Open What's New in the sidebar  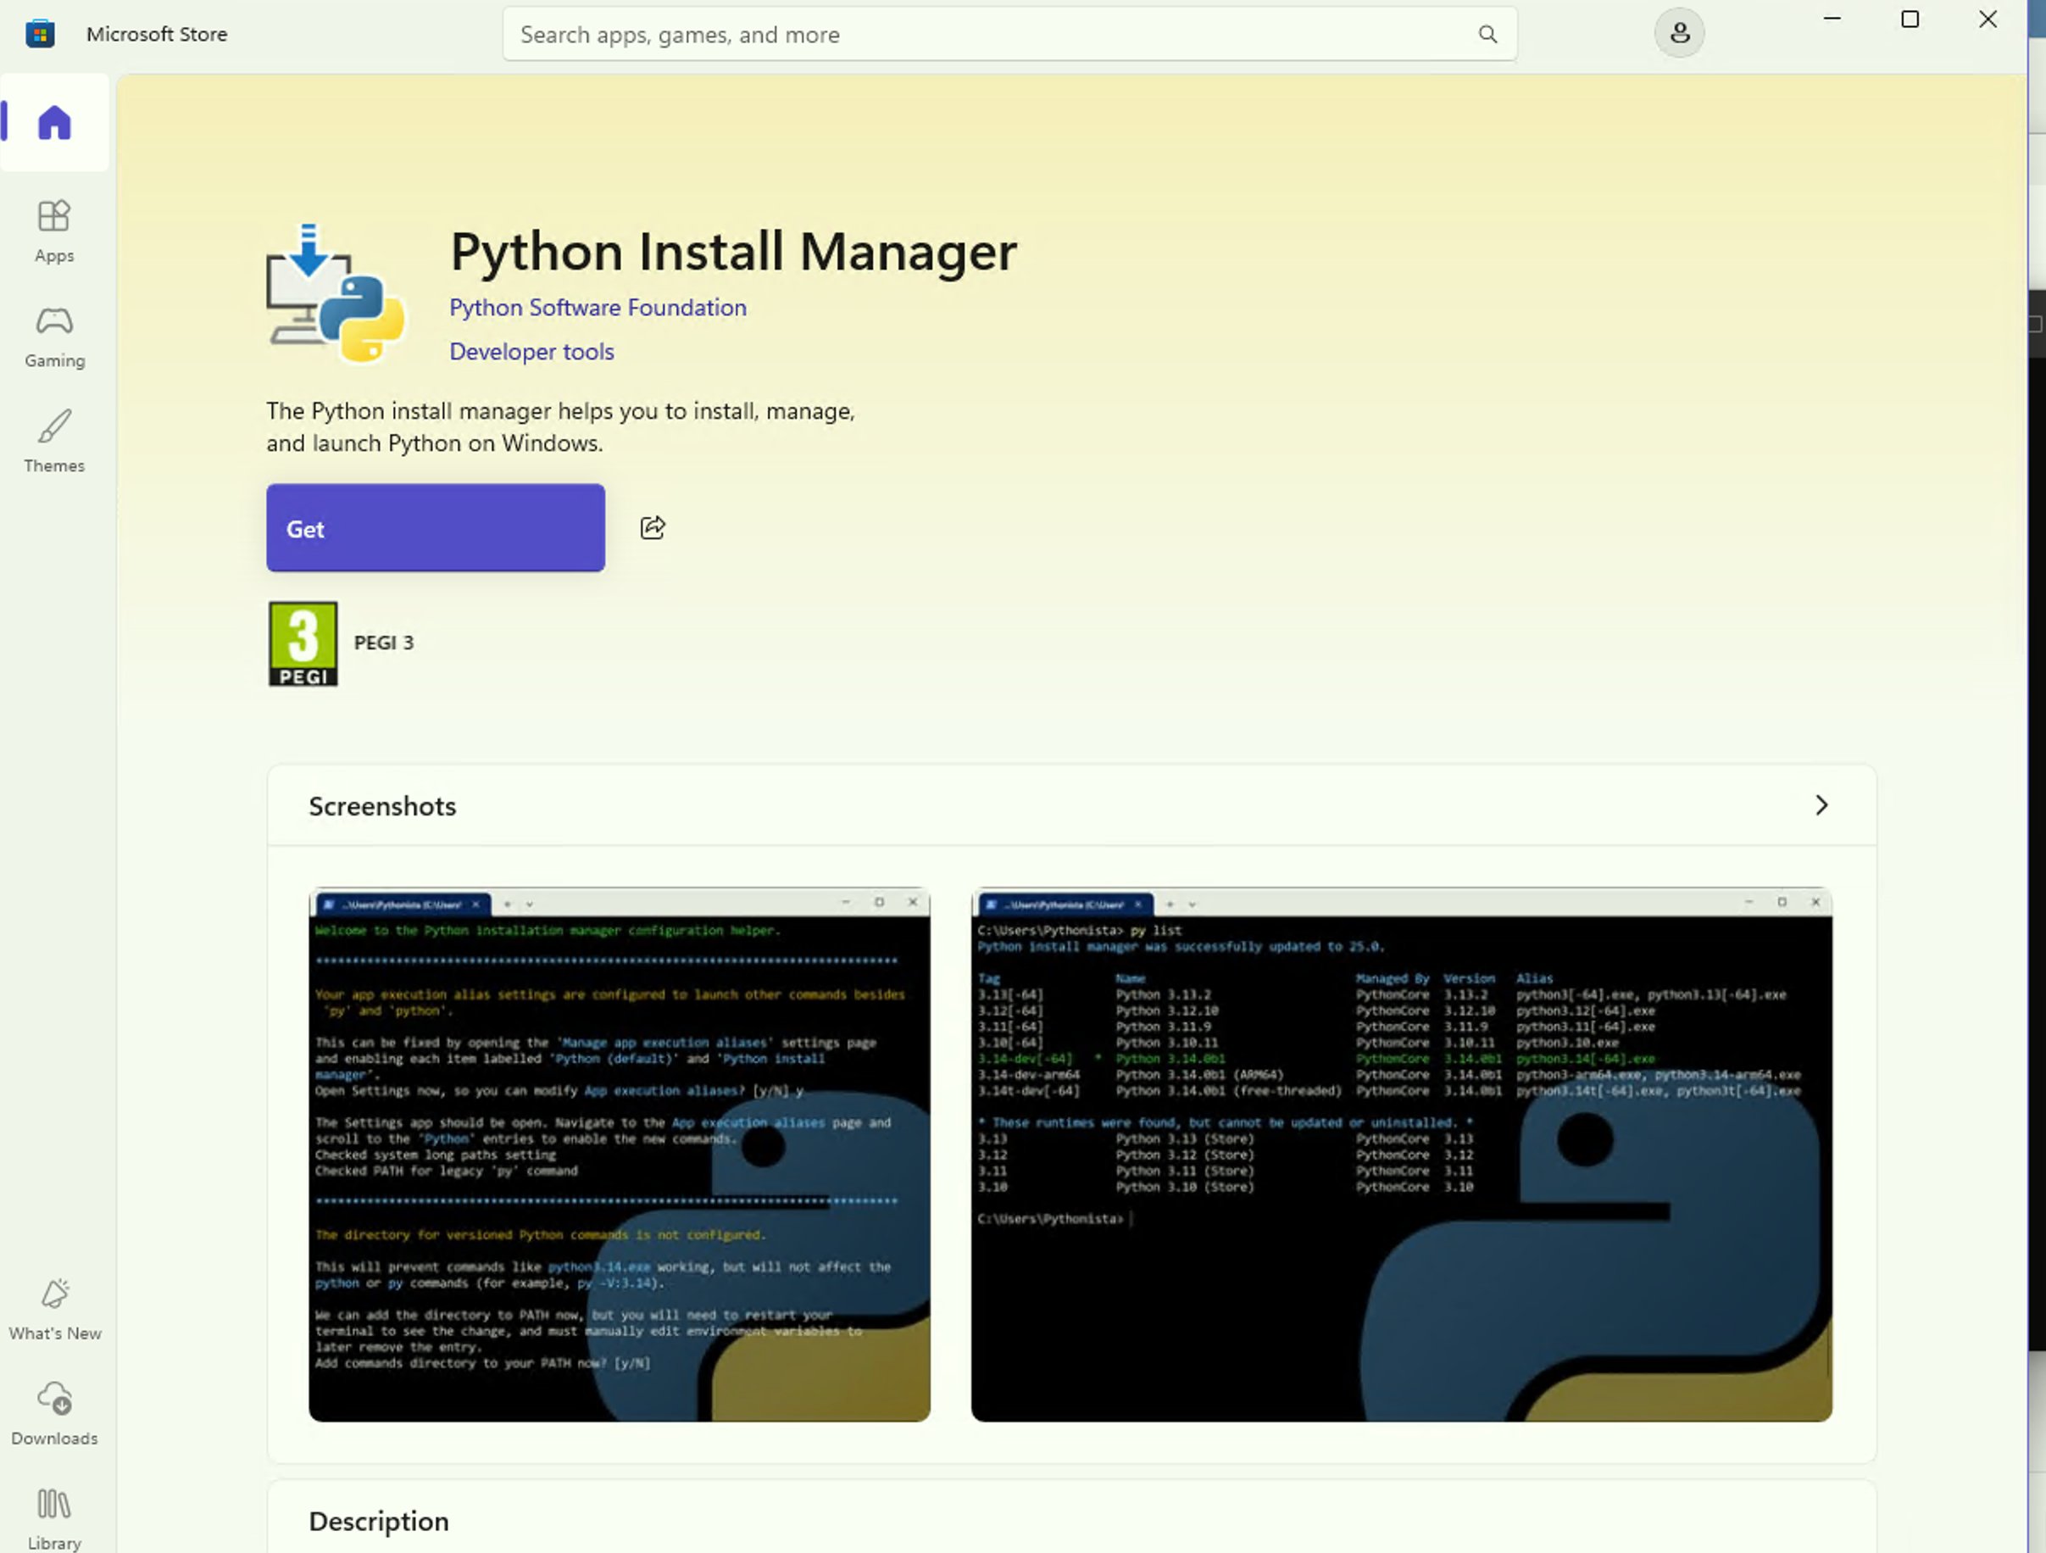pos(54,1310)
